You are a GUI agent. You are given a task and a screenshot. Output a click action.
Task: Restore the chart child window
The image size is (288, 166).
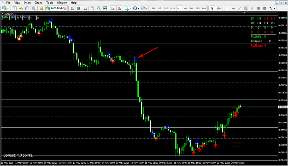tap(282, 3)
